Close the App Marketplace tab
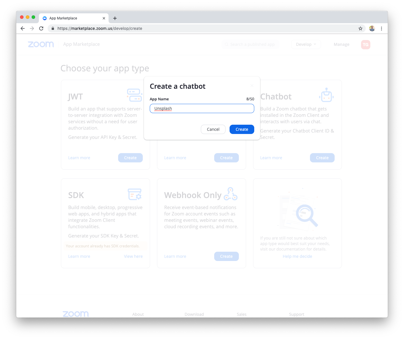Viewport: 404px width, 339px height. point(104,18)
